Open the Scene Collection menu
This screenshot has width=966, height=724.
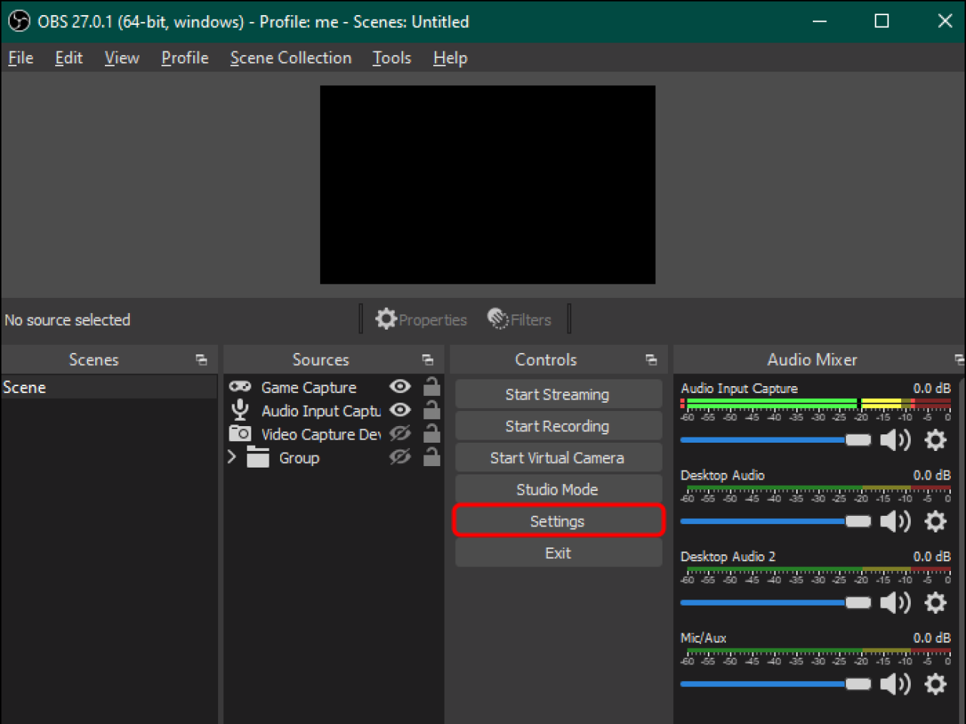pos(291,57)
